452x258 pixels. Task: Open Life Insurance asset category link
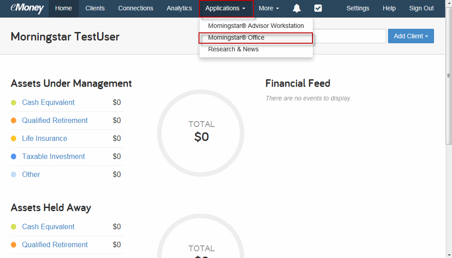45,138
